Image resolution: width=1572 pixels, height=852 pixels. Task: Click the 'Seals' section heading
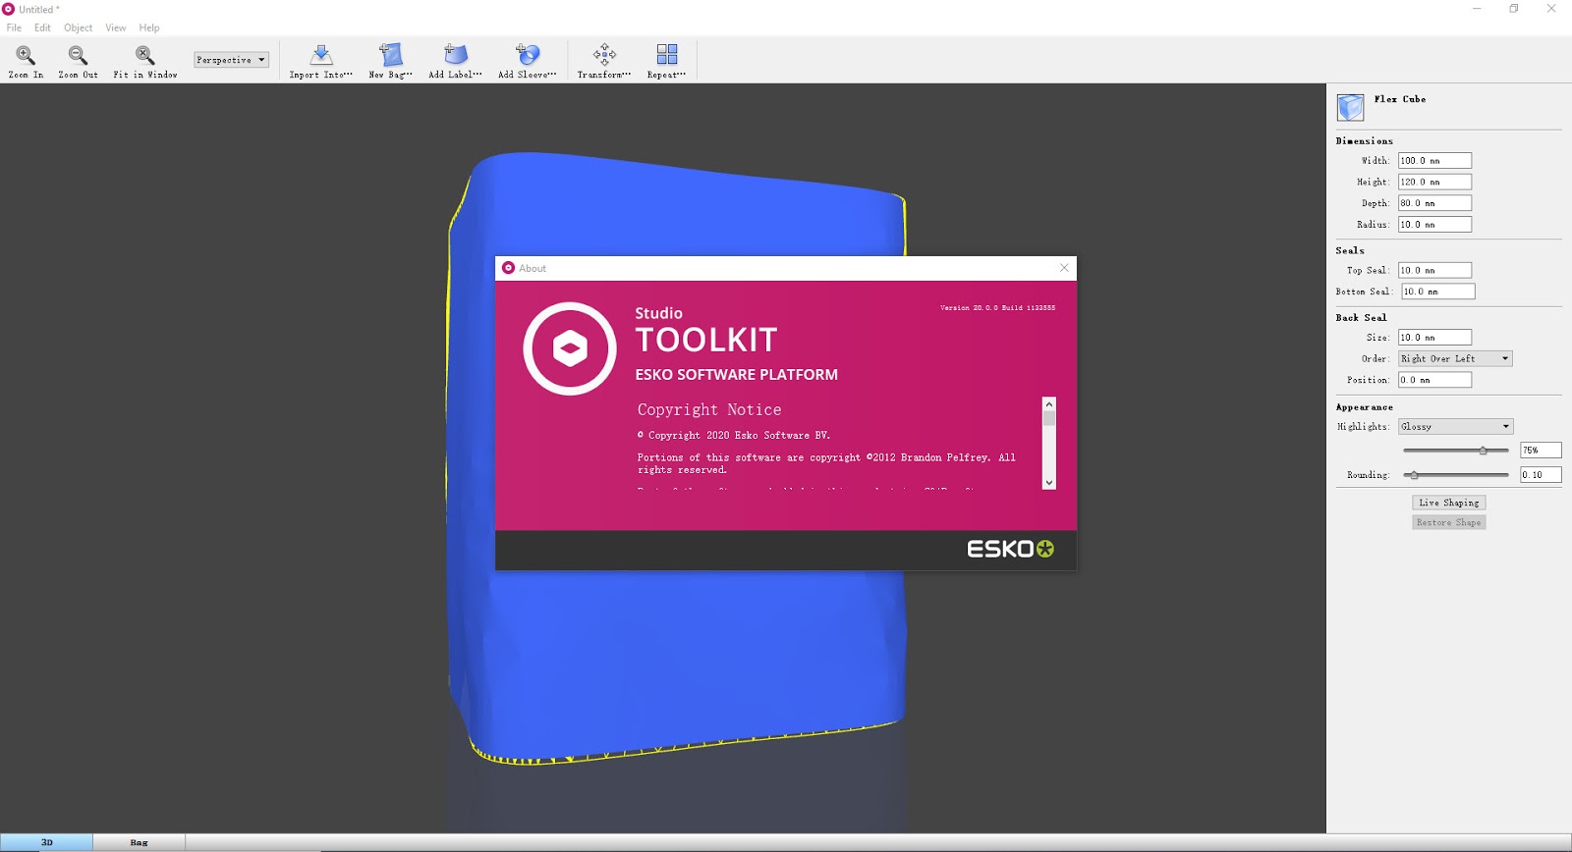coord(1349,250)
